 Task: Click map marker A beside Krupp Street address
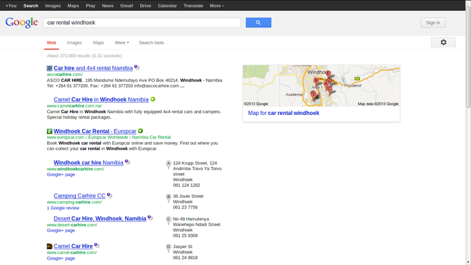point(168,164)
